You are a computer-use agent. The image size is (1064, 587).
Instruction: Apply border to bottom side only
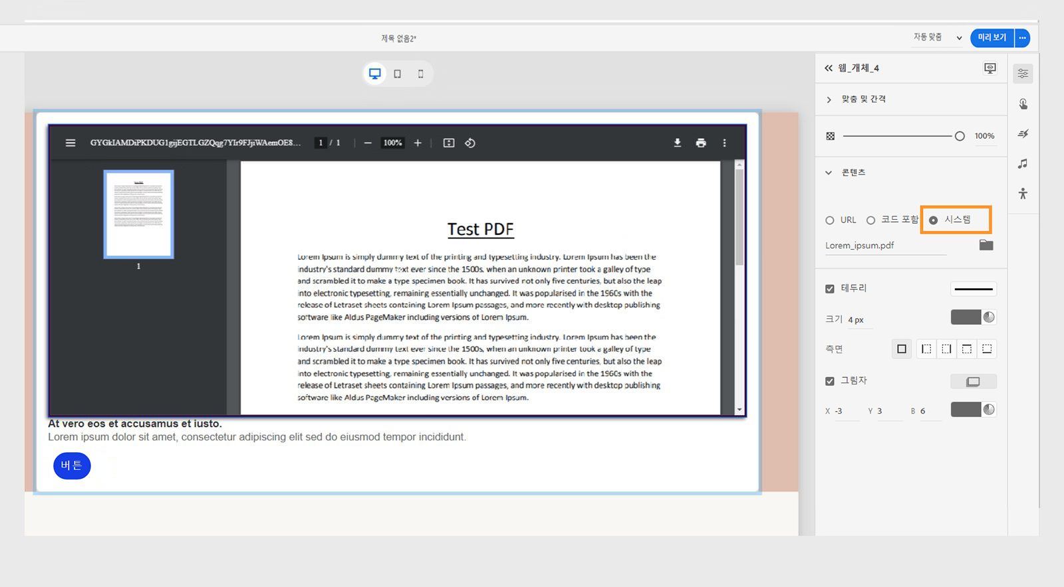(987, 349)
